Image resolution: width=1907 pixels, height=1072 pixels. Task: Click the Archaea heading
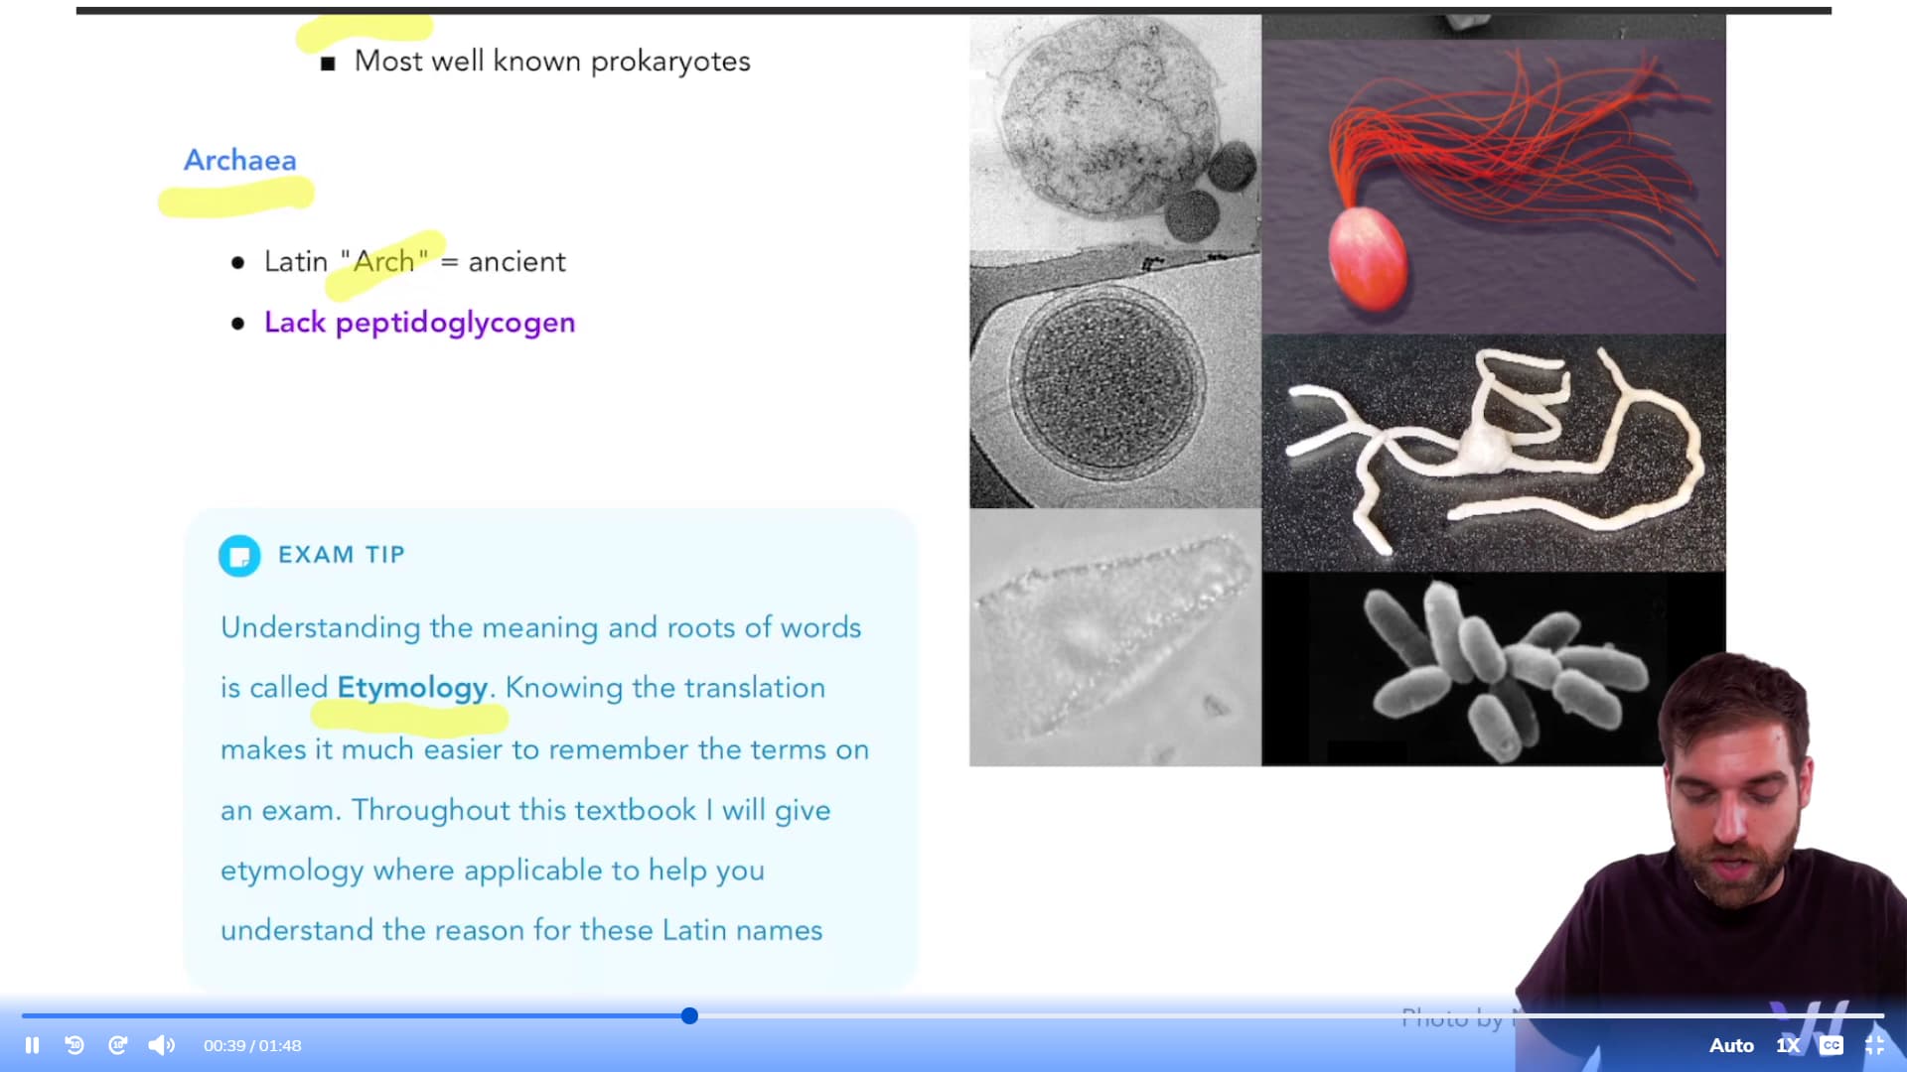pos(240,160)
